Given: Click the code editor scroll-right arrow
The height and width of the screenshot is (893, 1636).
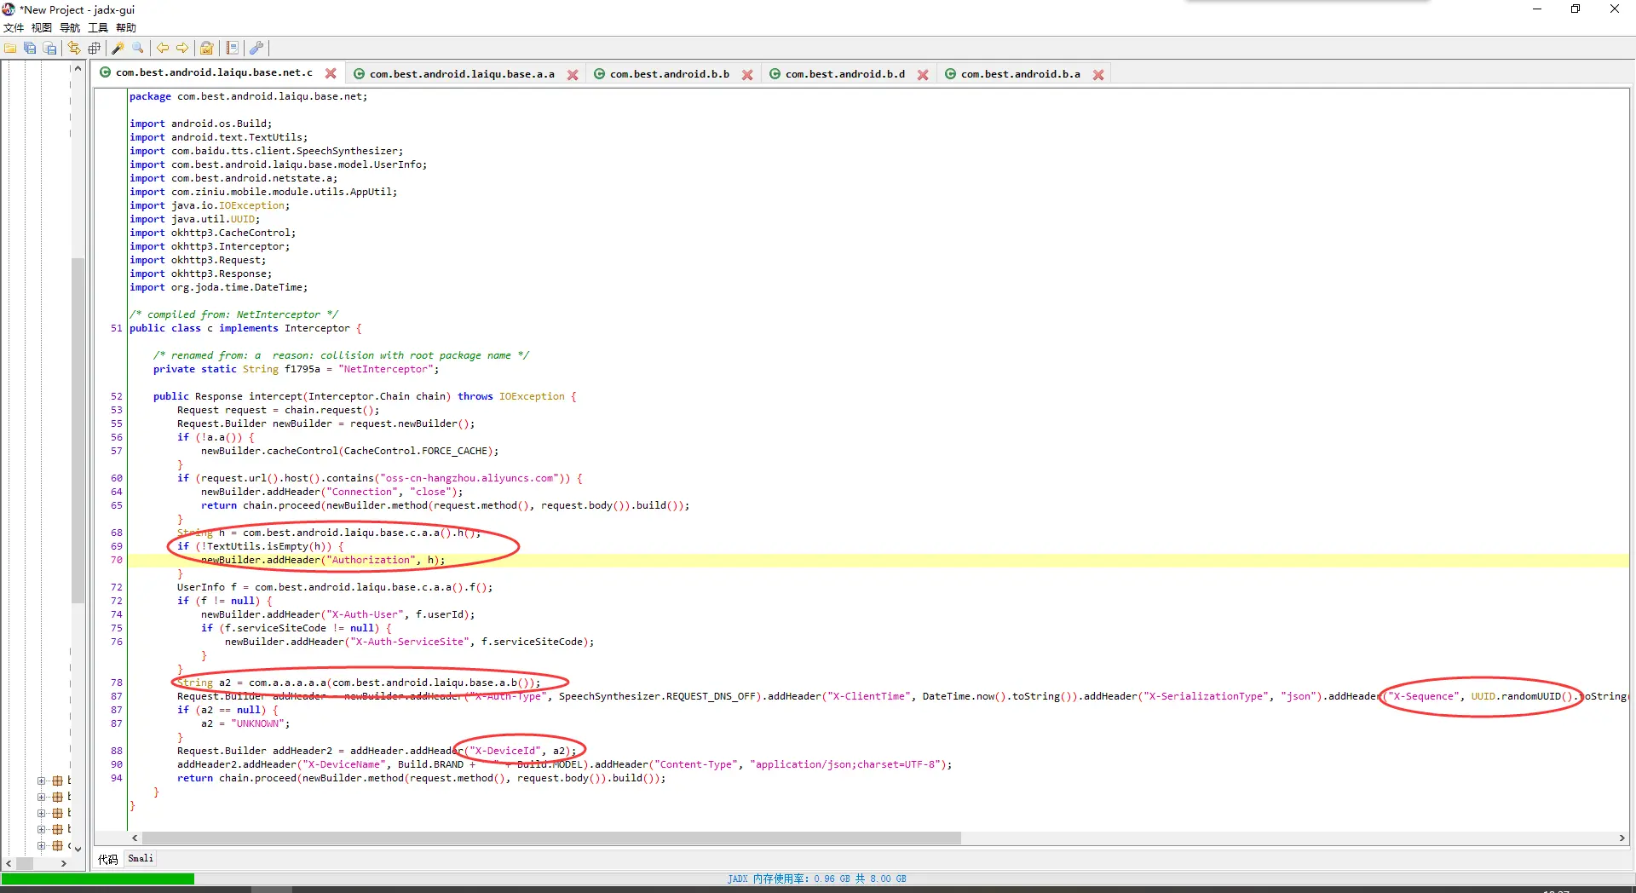Looking at the screenshot, I should click(1622, 838).
